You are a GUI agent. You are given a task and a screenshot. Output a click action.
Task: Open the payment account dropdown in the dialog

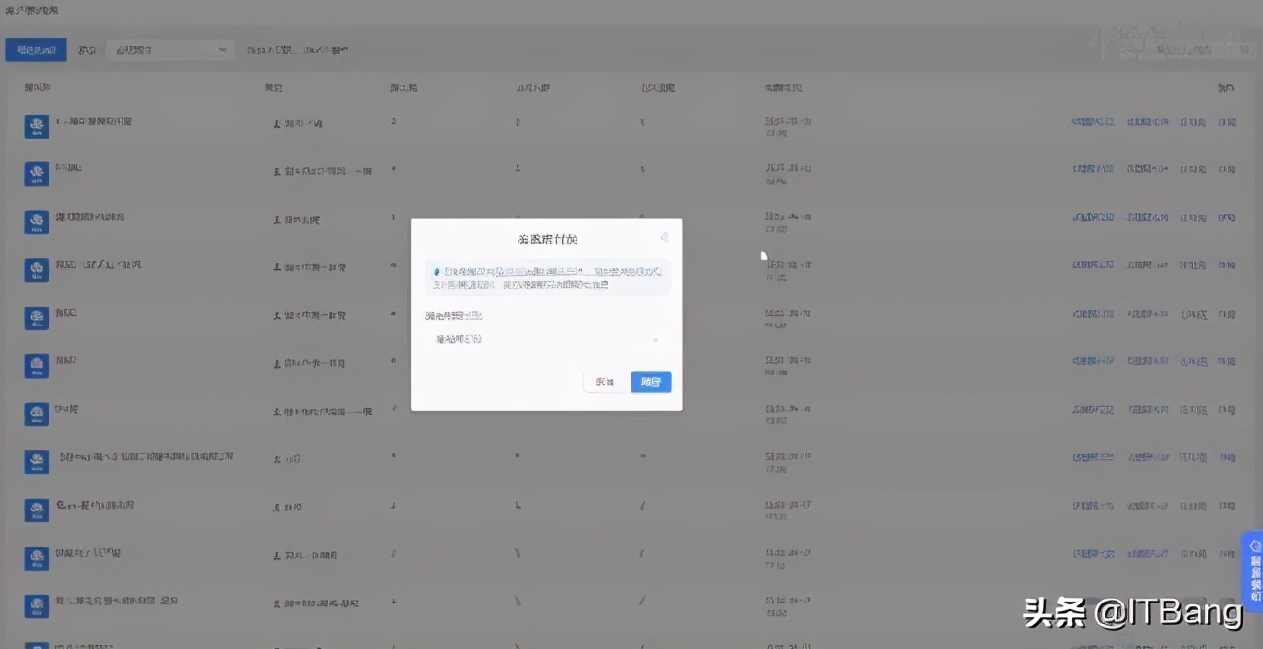[x=544, y=339]
